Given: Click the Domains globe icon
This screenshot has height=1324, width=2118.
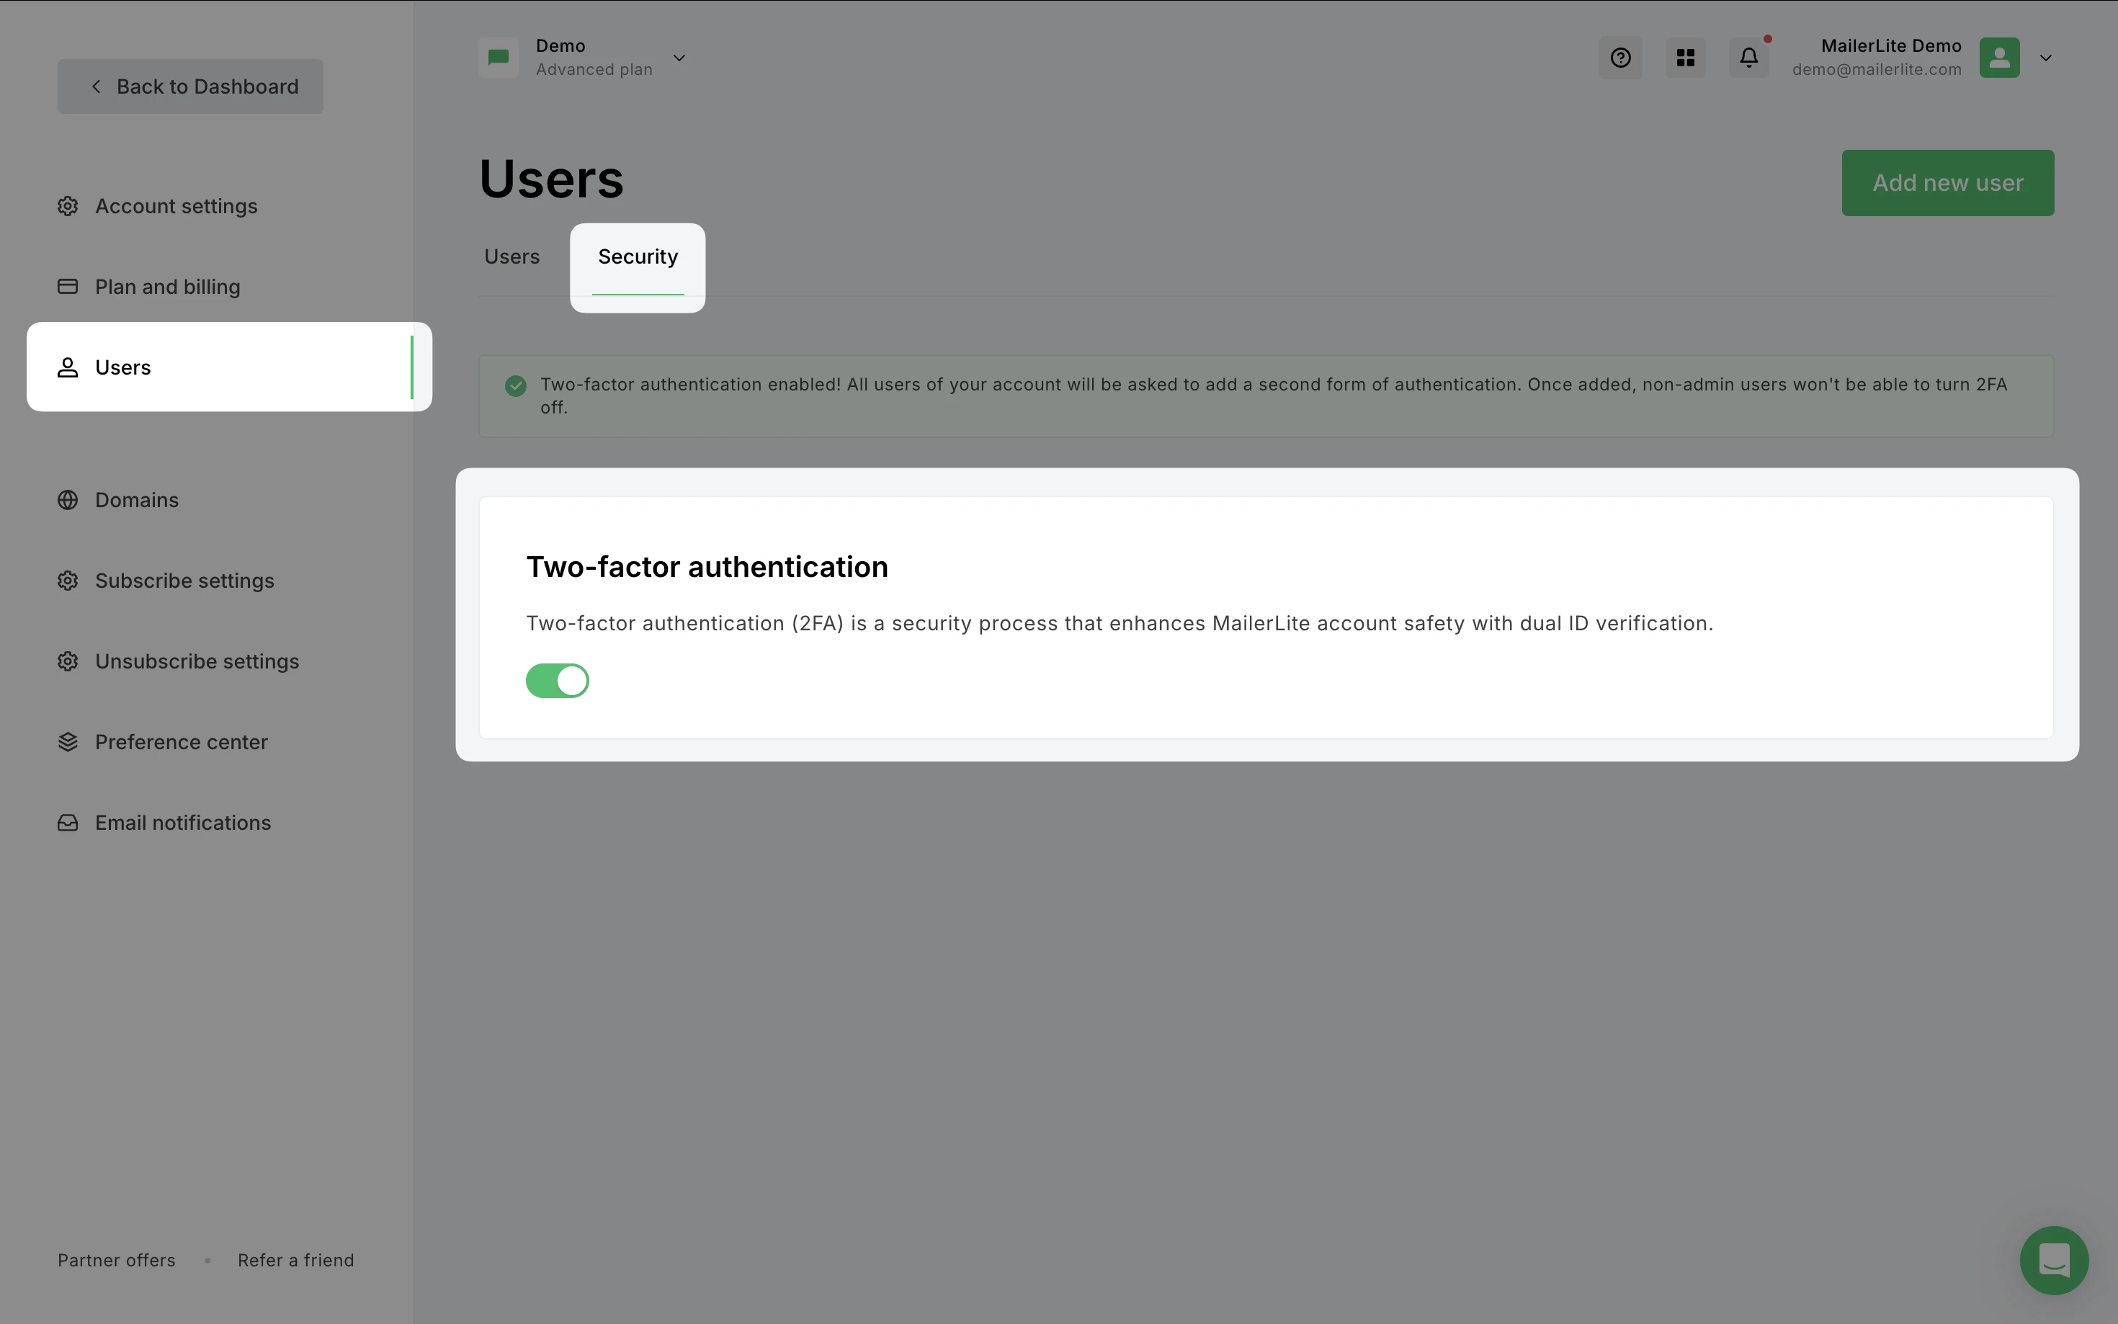Looking at the screenshot, I should coord(68,500).
